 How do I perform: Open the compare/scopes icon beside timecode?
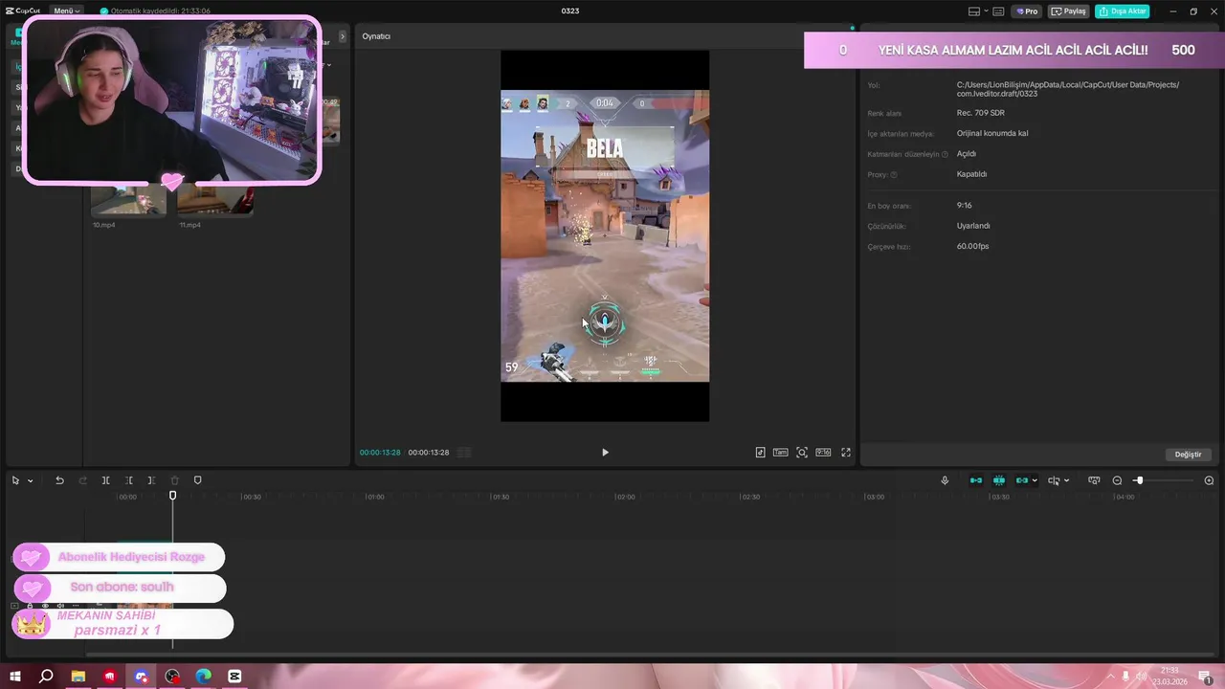(x=463, y=453)
